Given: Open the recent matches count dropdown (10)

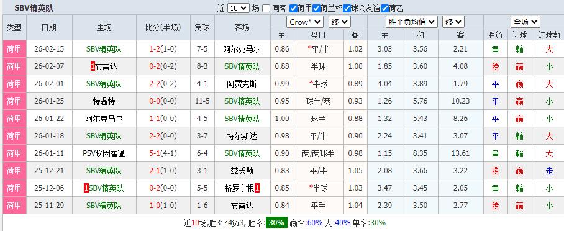Looking at the screenshot, I should point(238,8).
